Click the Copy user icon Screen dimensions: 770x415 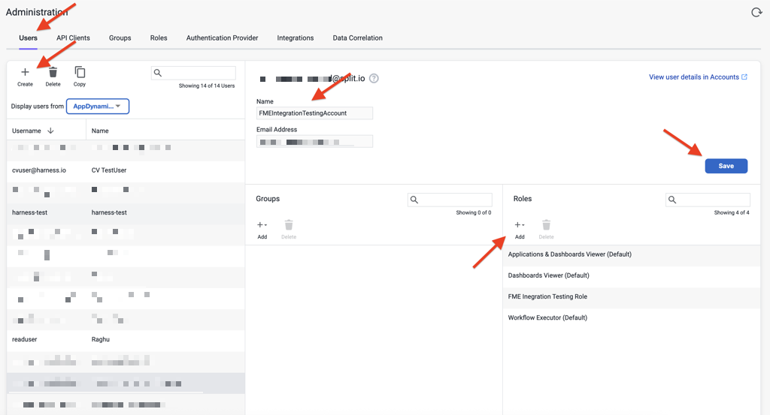(80, 73)
